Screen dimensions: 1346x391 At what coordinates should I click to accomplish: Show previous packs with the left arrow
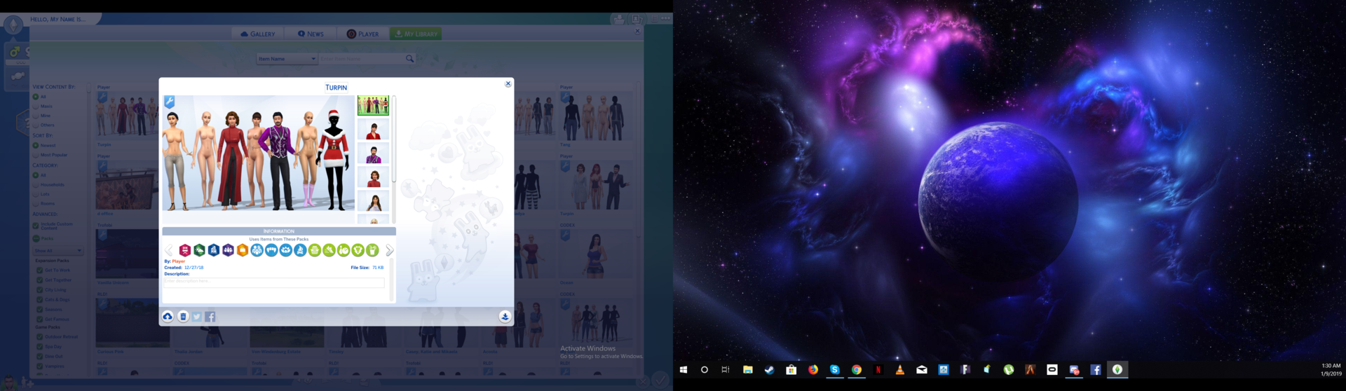tap(169, 250)
